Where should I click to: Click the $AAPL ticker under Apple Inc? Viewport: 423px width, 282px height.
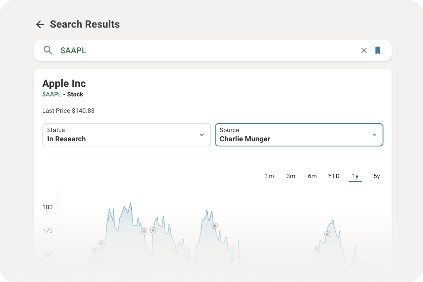[x=52, y=94]
